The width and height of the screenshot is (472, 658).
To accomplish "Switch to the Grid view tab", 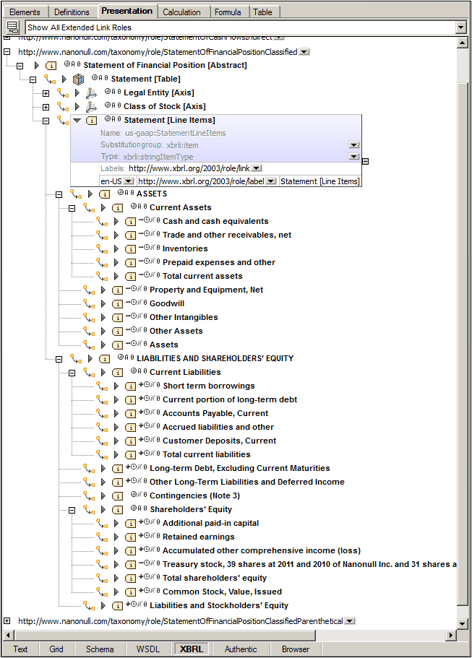I will pos(56,649).
